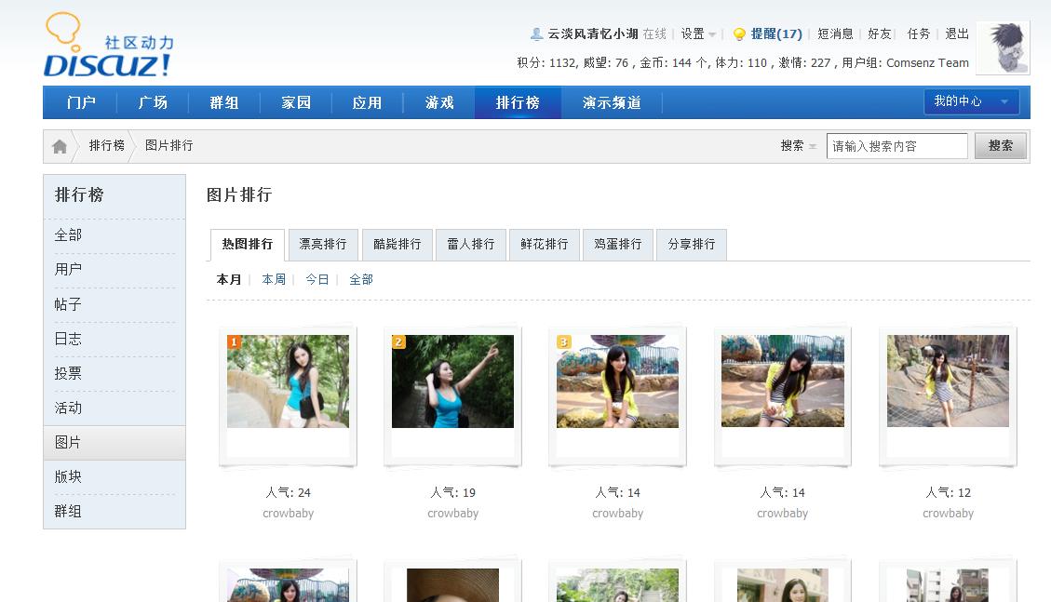Switch to the 酷毙排行 tab

(397, 245)
